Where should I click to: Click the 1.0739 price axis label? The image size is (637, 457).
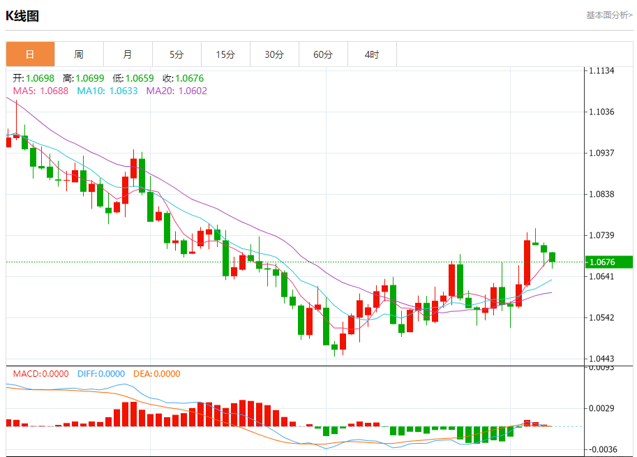[601, 235]
